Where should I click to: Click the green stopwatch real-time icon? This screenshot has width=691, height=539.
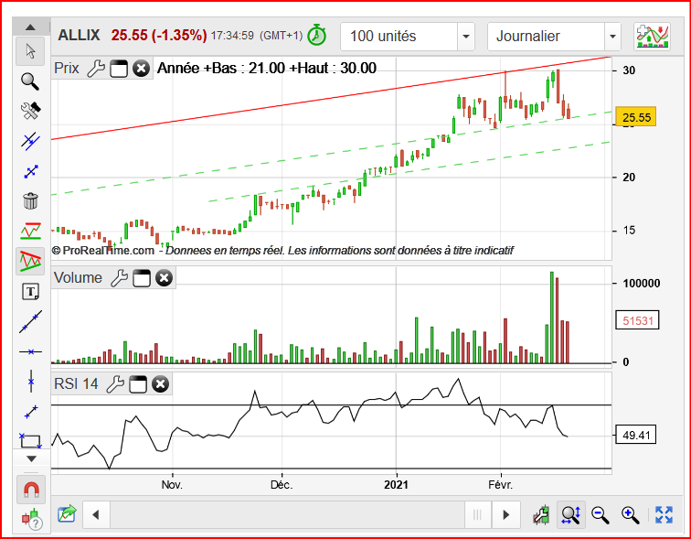pyautogui.click(x=316, y=36)
